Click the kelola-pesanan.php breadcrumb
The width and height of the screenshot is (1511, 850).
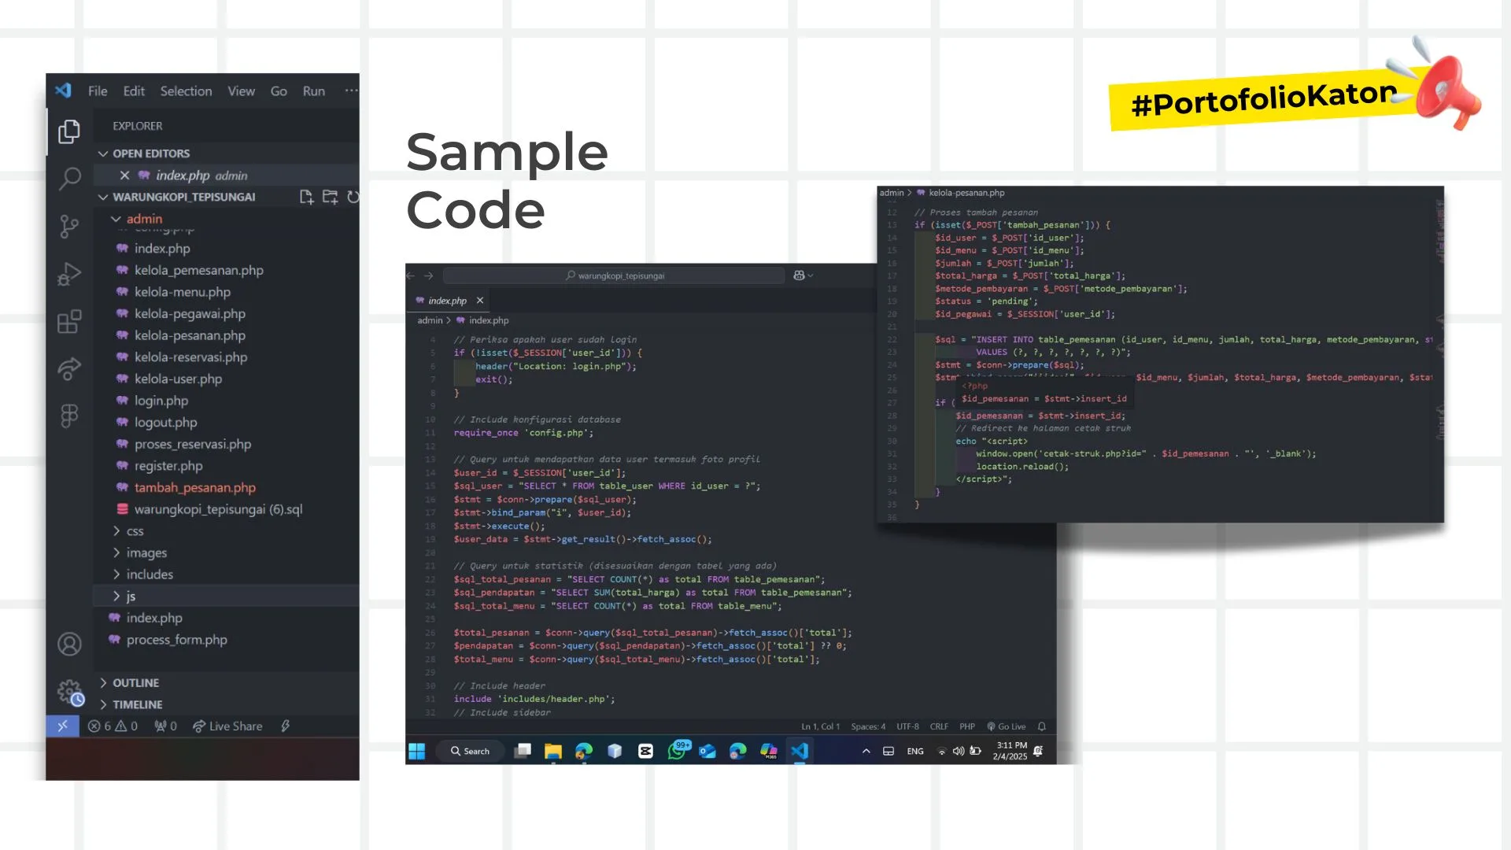pos(966,193)
